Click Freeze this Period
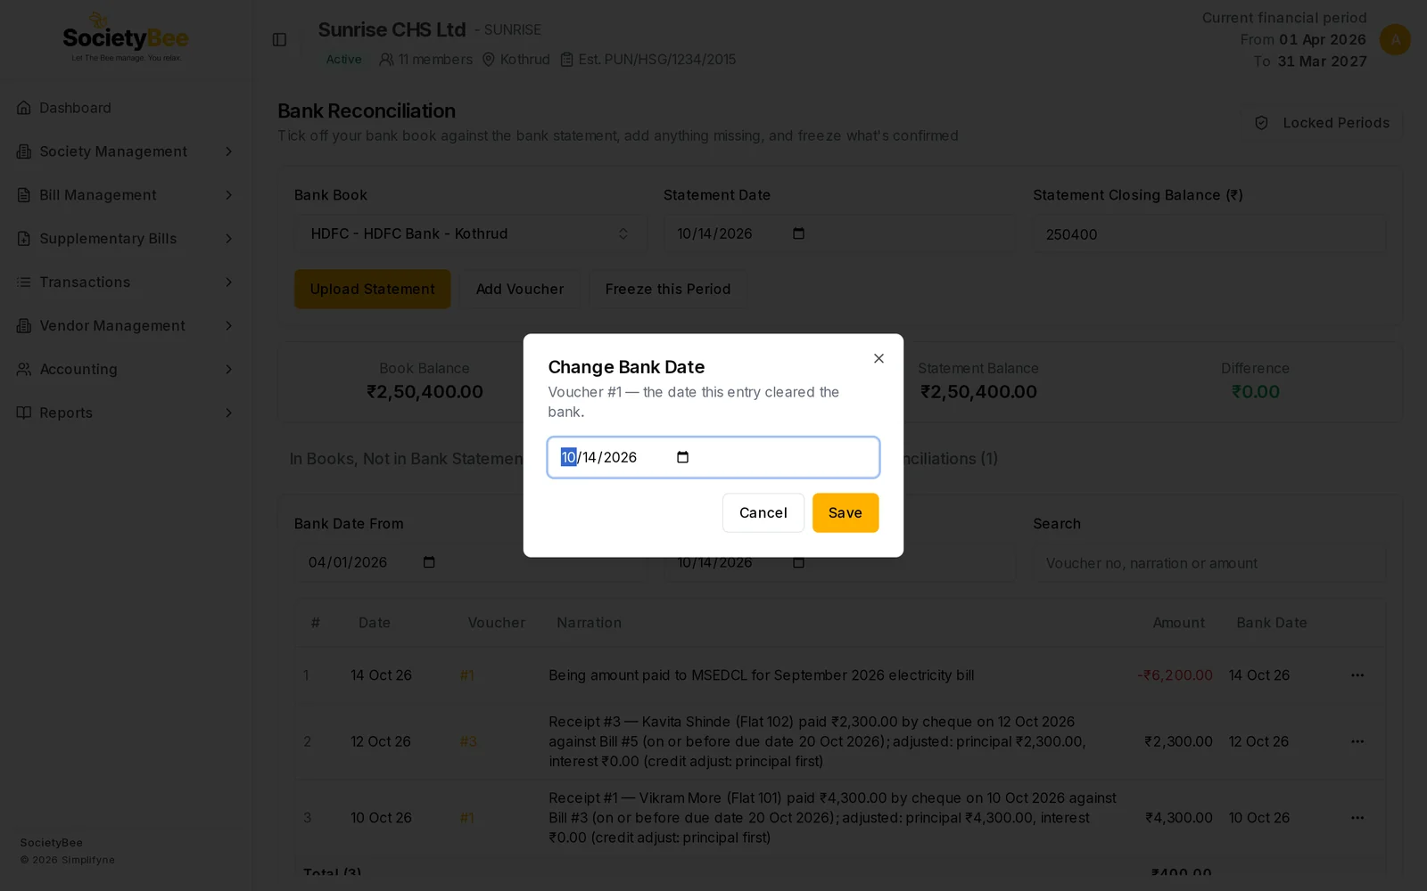 click(668, 290)
